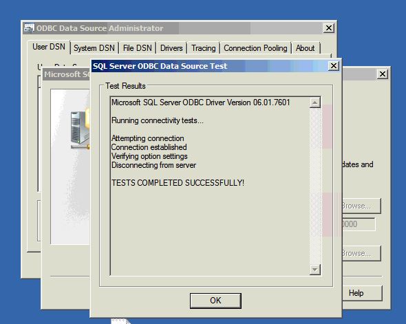Switch to the System DSN tab
406x324 pixels.
[94, 48]
